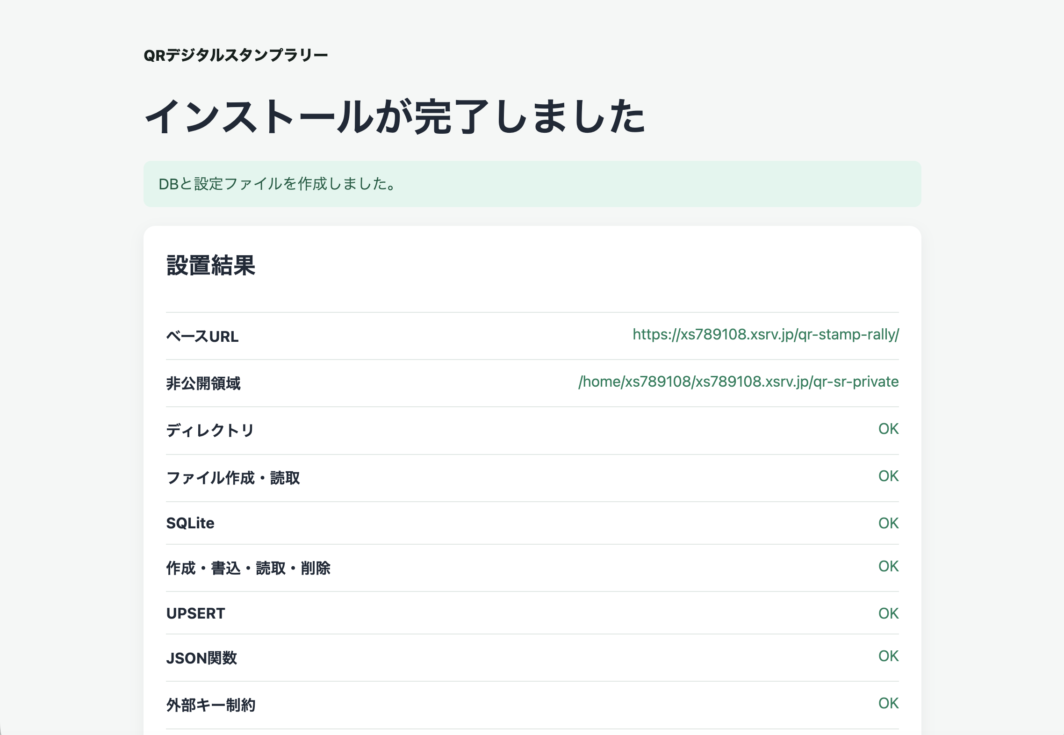Click the ファイル作成・読取 row label

click(x=233, y=478)
